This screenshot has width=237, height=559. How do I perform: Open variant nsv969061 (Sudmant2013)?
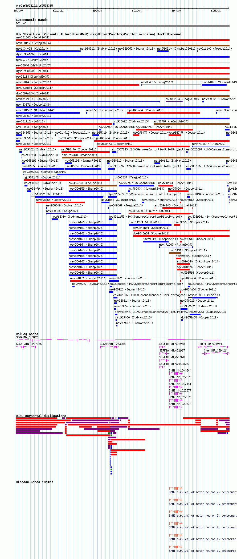point(134,323)
